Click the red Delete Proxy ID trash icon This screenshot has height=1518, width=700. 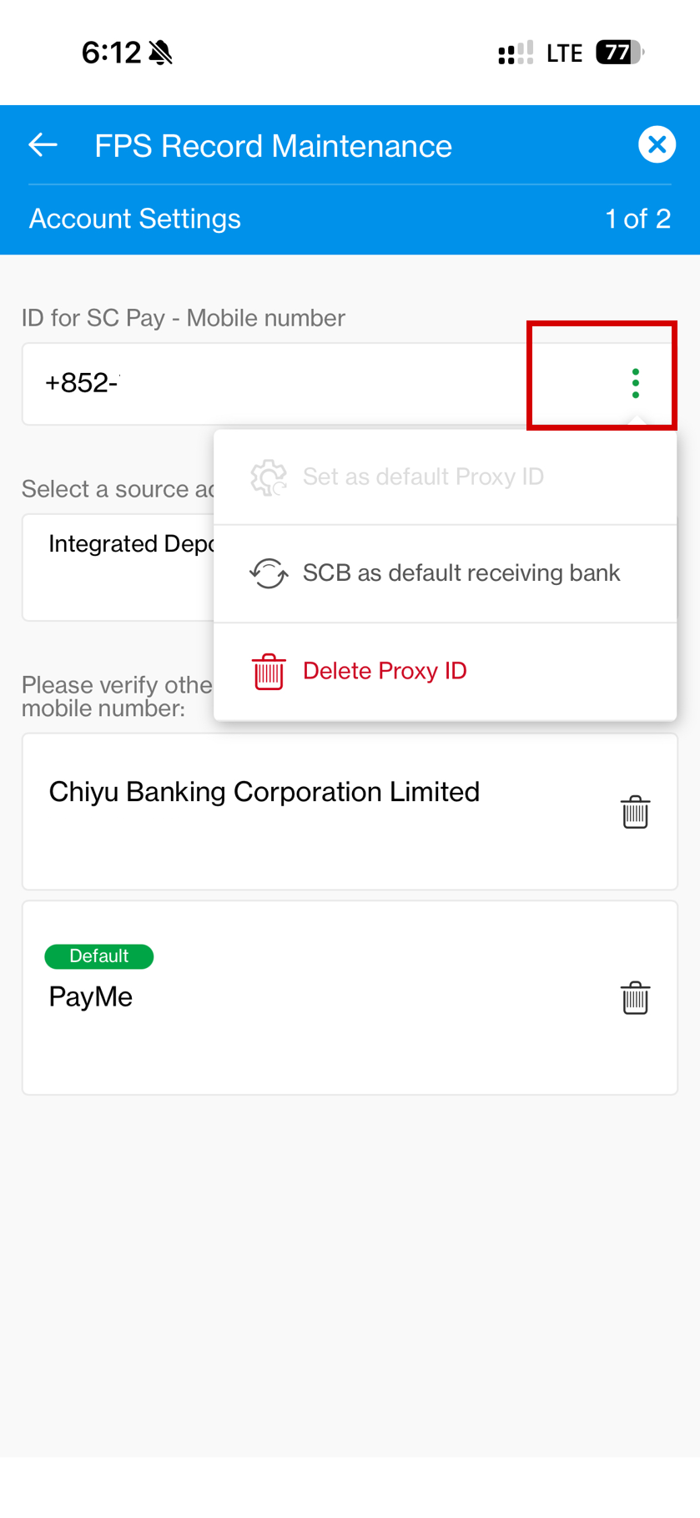(269, 671)
